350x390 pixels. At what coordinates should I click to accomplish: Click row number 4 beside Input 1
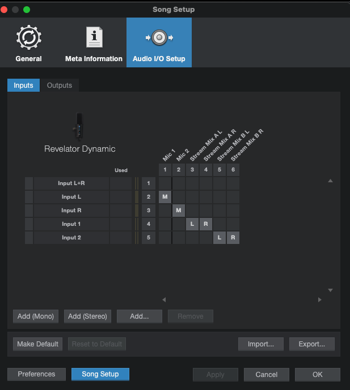coord(149,224)
